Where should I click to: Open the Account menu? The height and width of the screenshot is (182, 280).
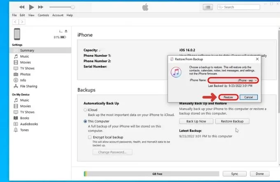click(x=58, y=15)
